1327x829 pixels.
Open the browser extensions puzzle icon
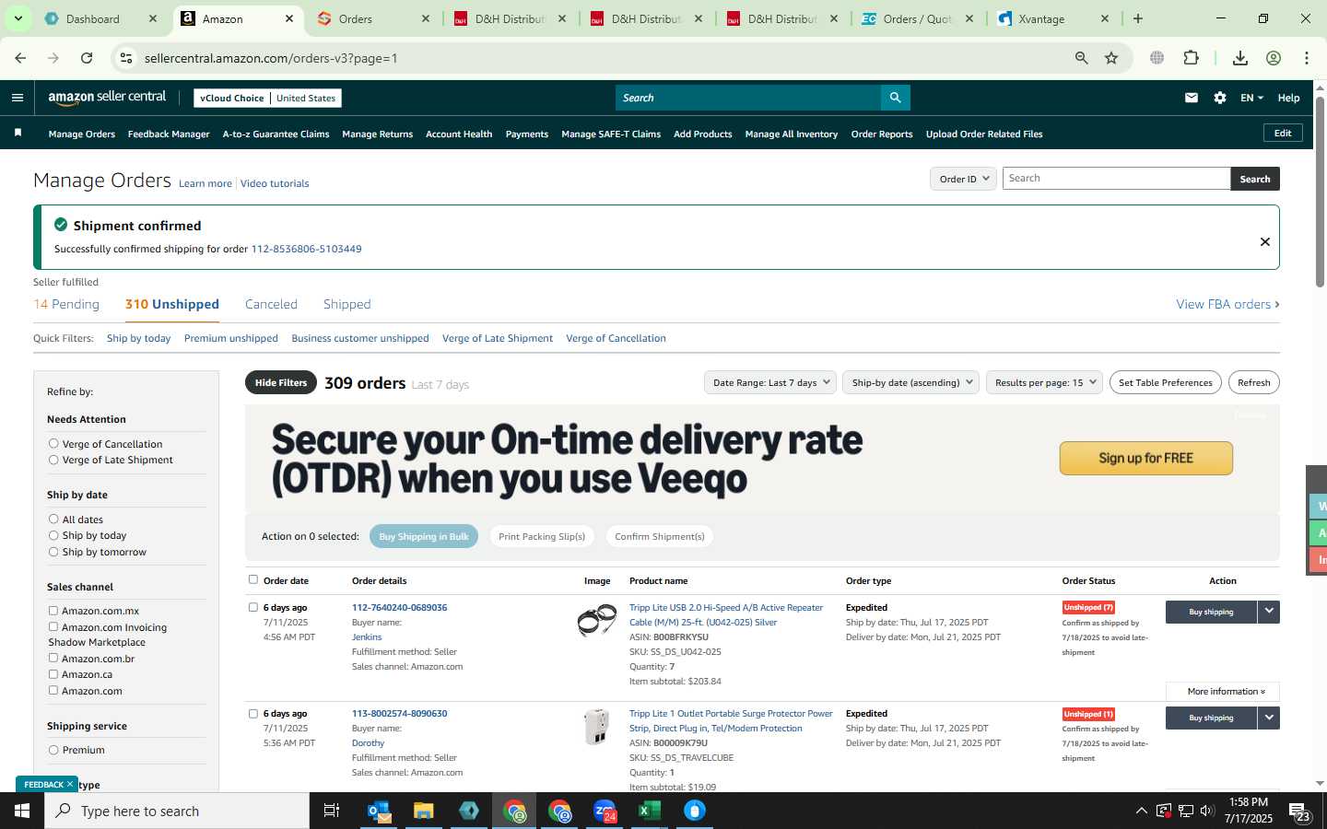tap(1192, 58)
